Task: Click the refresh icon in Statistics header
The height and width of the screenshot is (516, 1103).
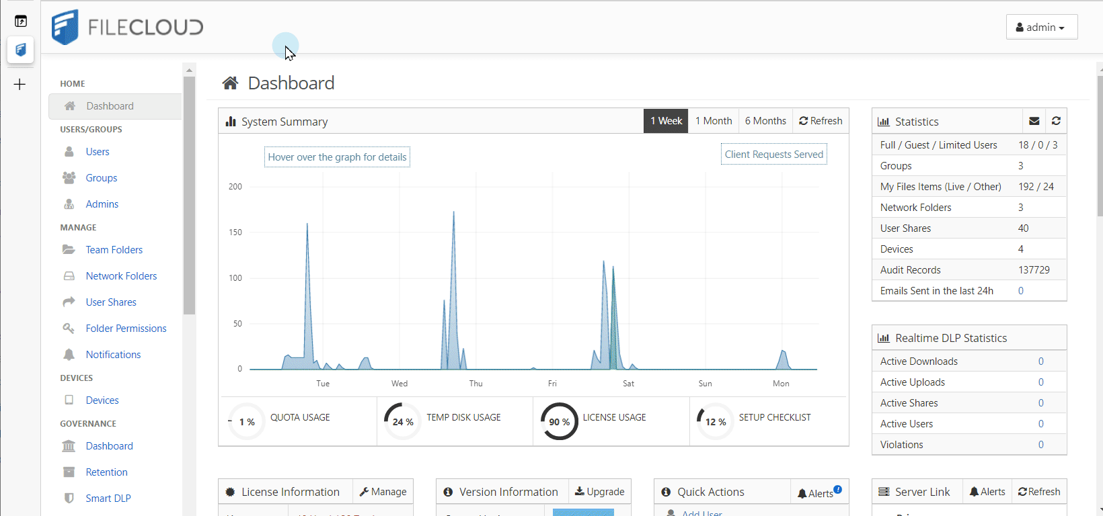Action: 1056,121
